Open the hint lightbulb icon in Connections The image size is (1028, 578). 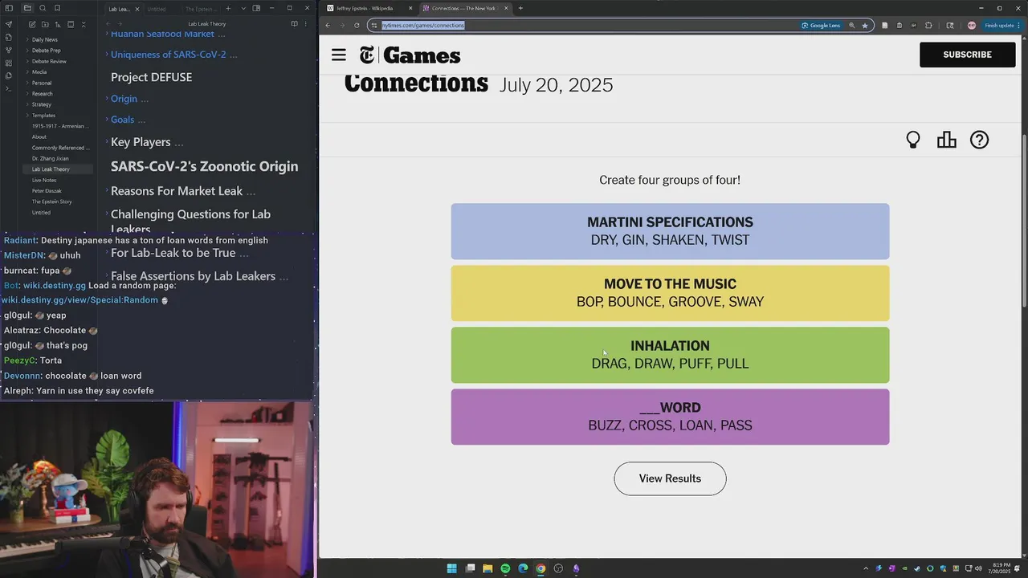point(913,140)
